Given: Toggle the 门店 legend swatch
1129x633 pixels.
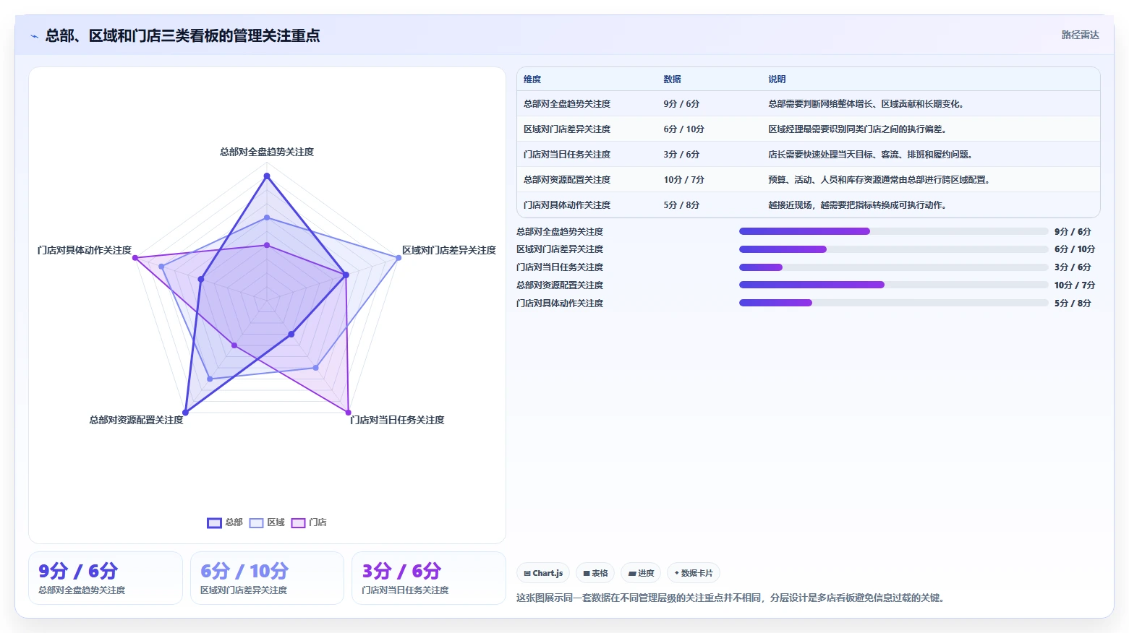Looking at the screenshot, I should [x=298, y=522].
